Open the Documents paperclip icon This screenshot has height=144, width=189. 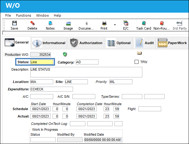point(86,23)
